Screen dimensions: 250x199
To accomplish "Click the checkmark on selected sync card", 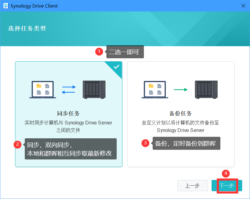I will (x=116, y=67).
